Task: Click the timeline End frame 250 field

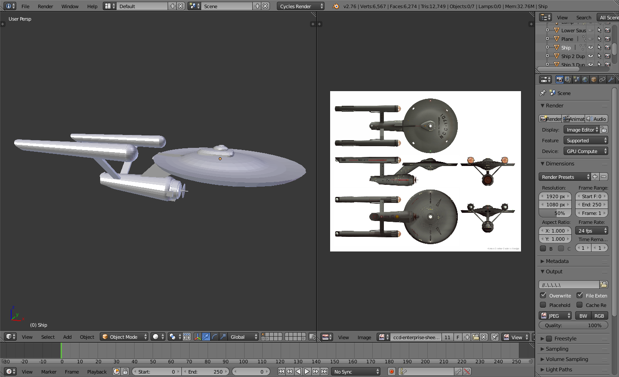Action: pyautogui.click(x=206, y=371)
